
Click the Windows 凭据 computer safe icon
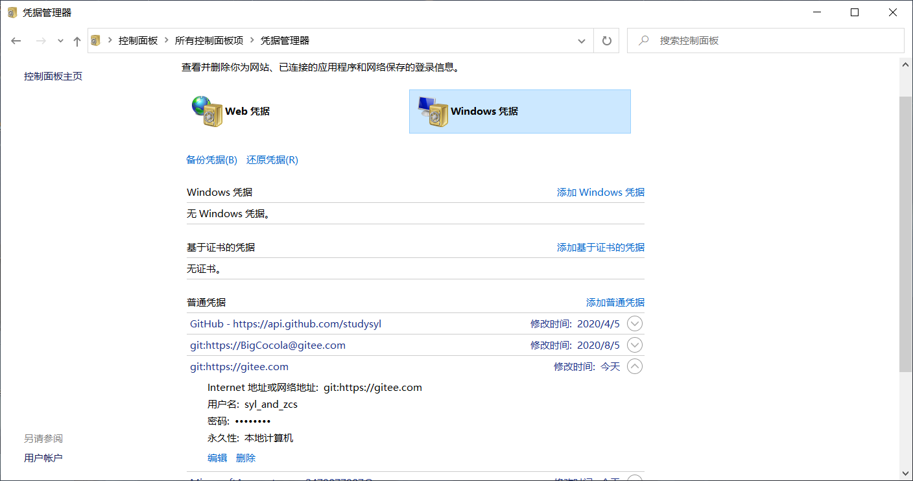(433, 111)
